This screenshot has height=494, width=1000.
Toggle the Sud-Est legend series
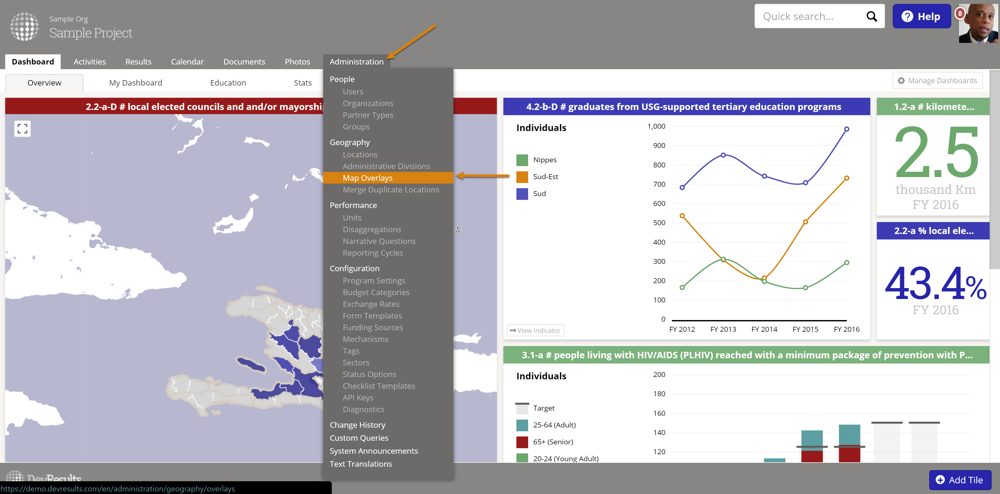(x=545, y=177)
